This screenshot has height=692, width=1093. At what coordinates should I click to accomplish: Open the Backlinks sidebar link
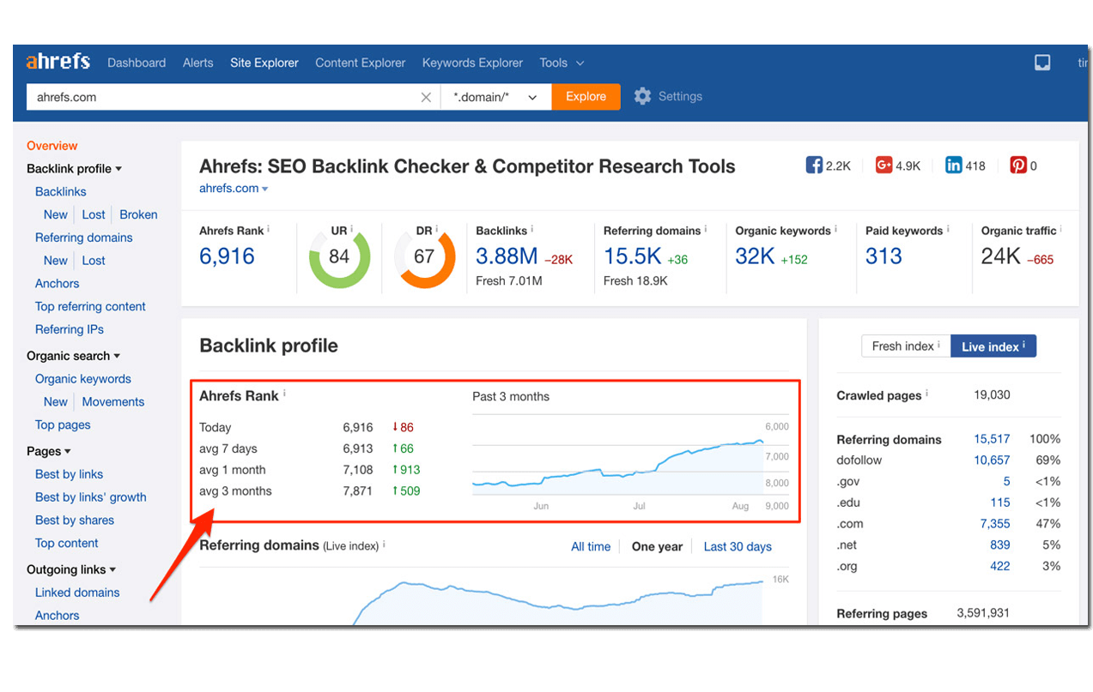pos(61,192)
